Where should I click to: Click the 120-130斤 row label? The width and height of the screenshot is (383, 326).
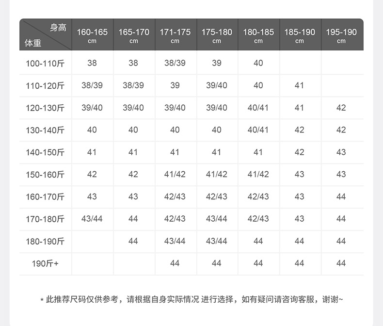[x=45, y=108]
